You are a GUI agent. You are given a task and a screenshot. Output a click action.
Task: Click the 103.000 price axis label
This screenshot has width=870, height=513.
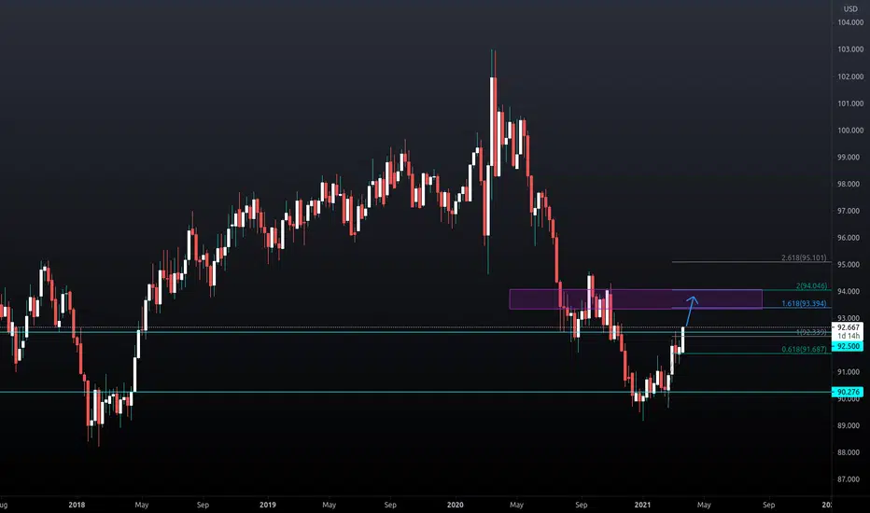coord(850,49)
